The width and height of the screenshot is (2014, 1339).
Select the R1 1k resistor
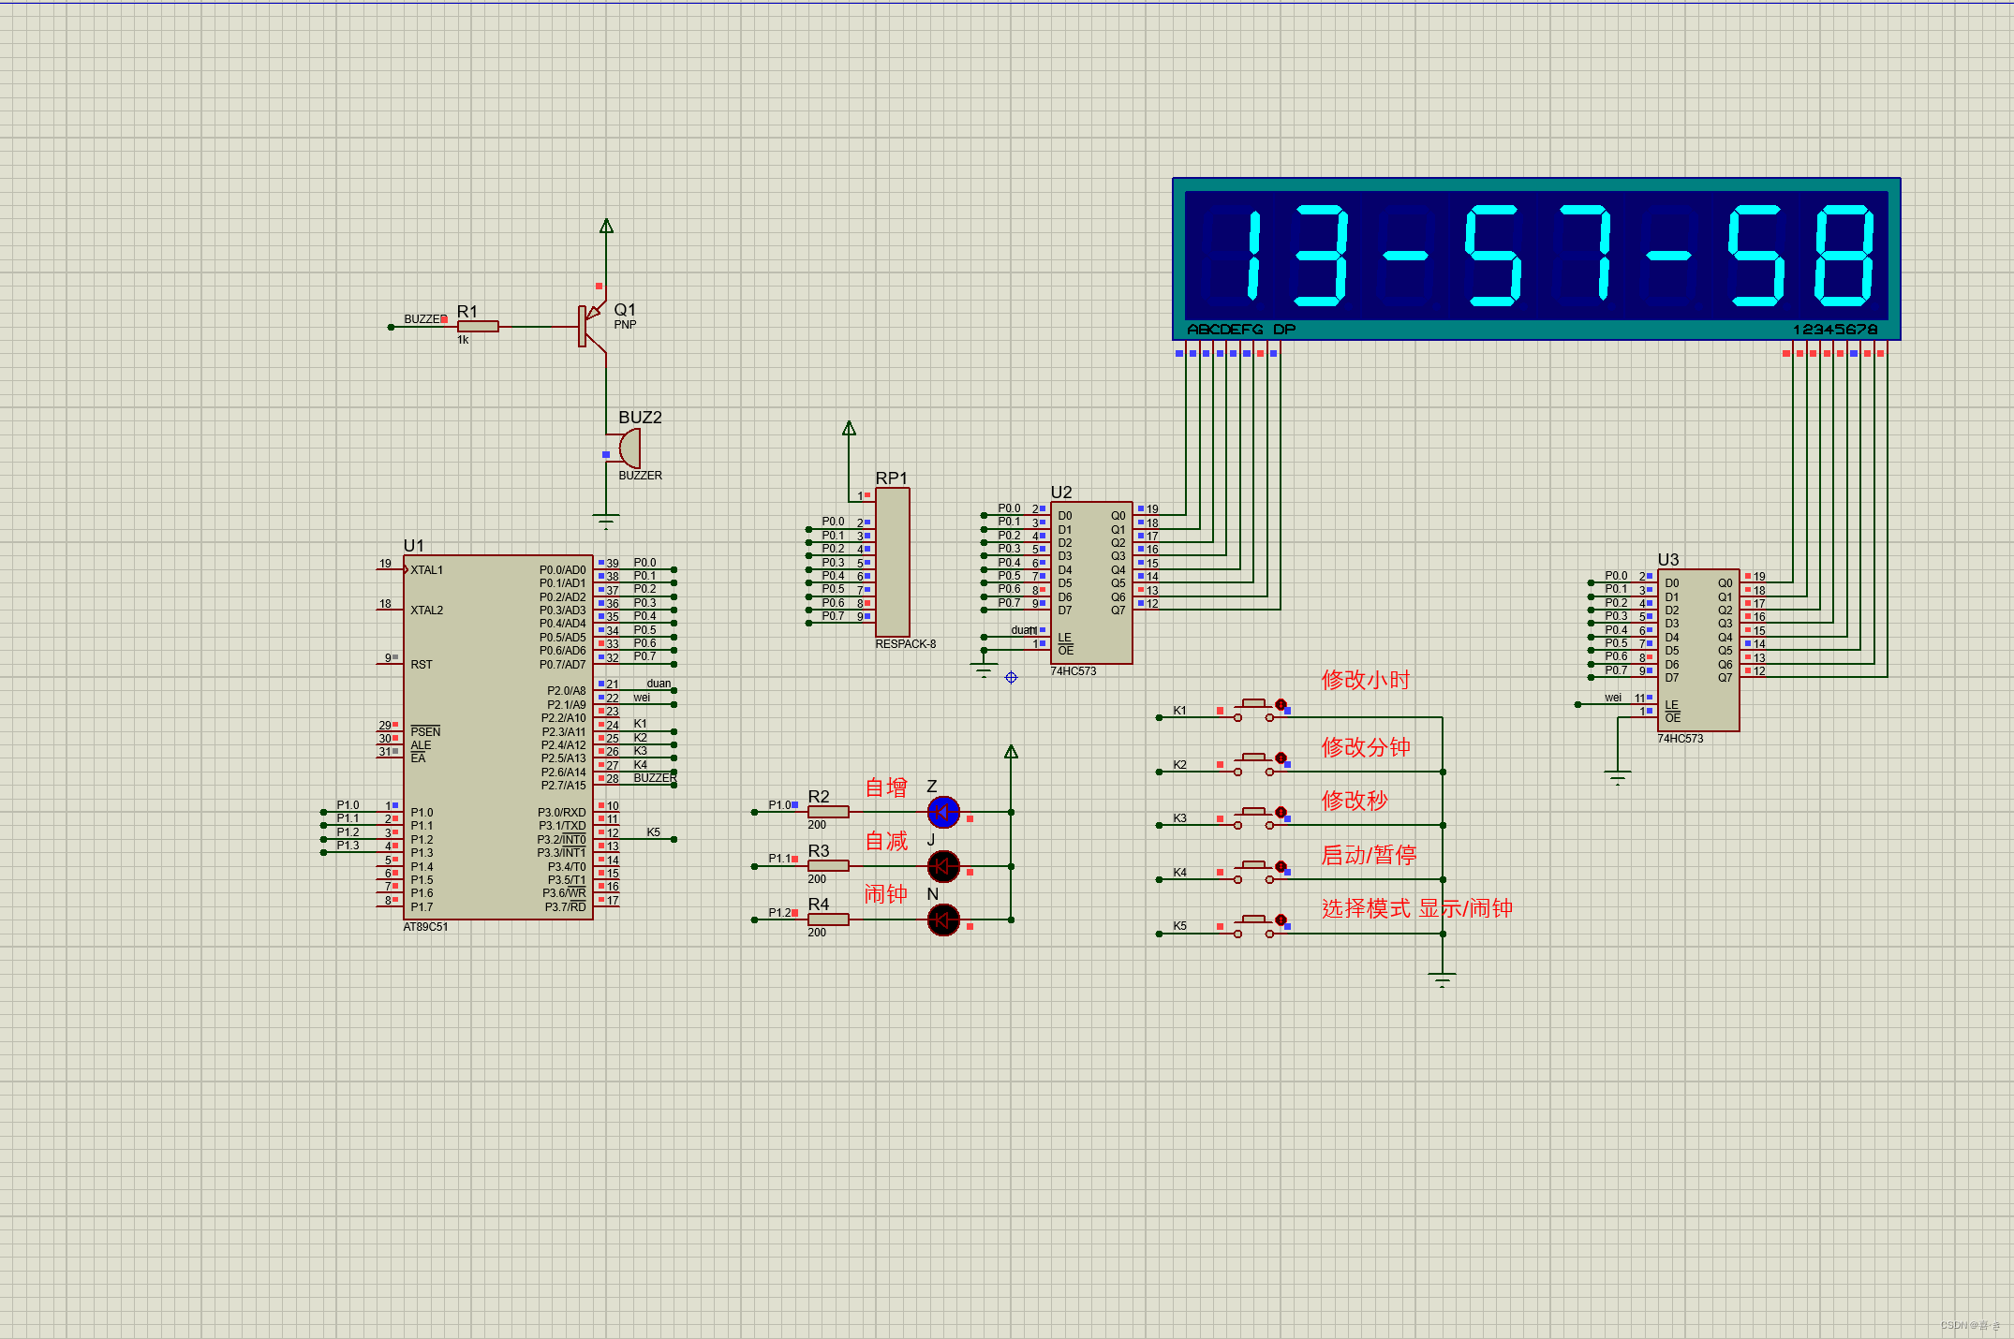click(x=478, y=326)
